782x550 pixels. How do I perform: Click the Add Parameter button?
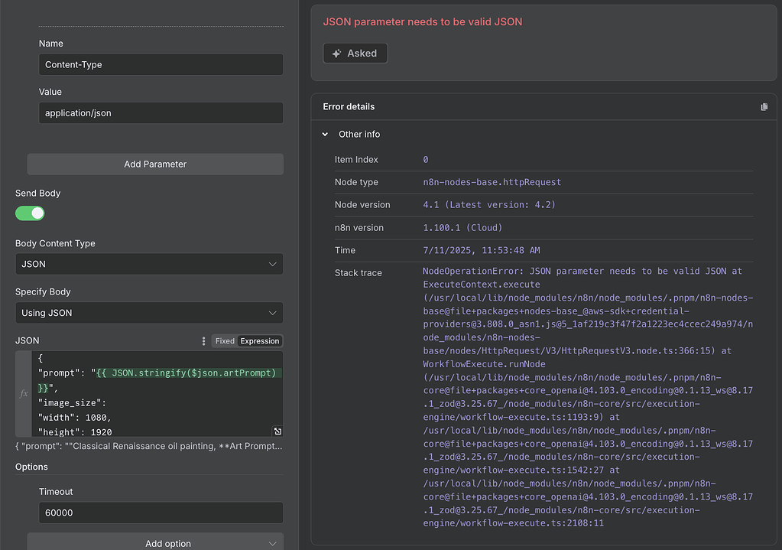155,164
